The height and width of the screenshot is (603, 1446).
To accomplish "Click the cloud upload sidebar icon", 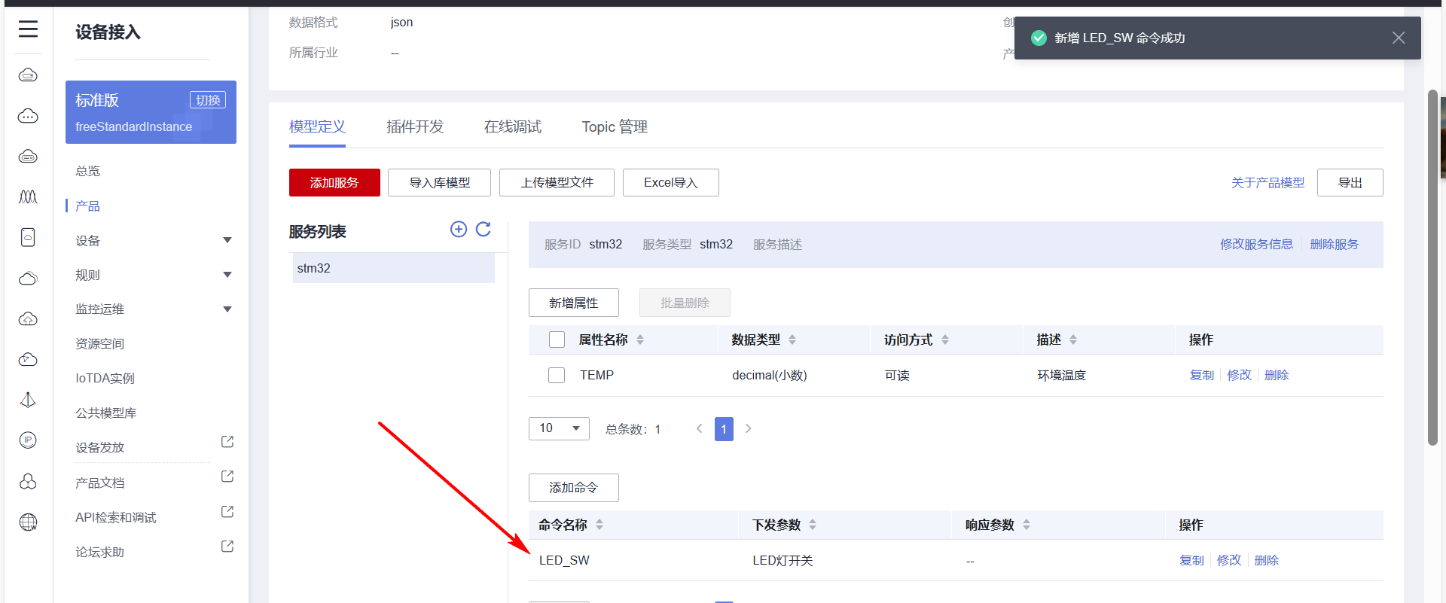I will point(28,319).
